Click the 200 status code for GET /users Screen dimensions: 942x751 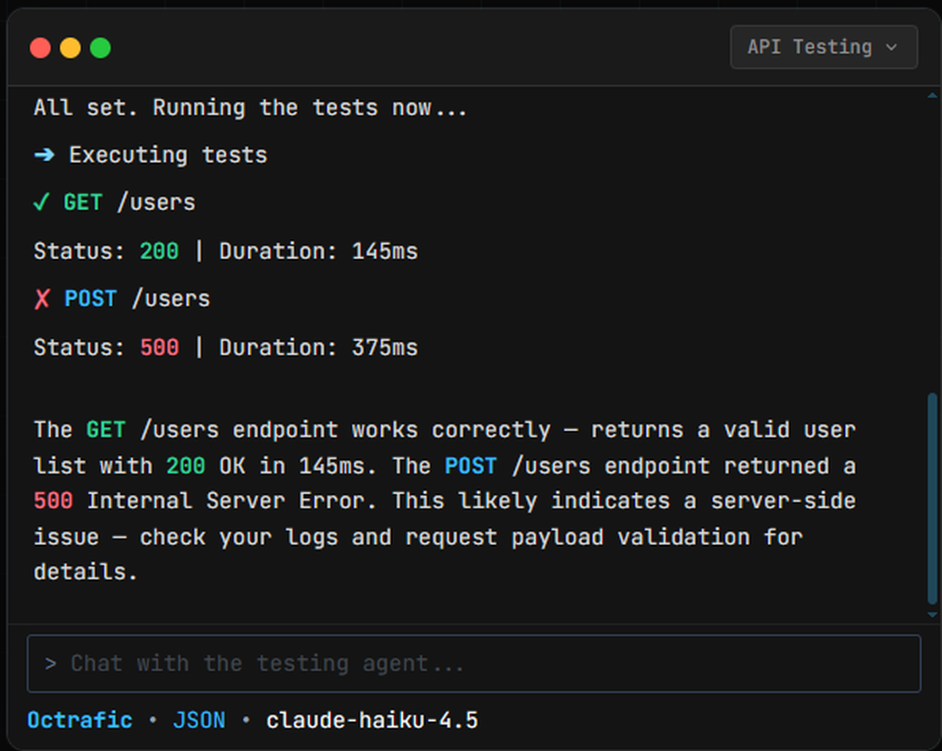tap(158, 250)
